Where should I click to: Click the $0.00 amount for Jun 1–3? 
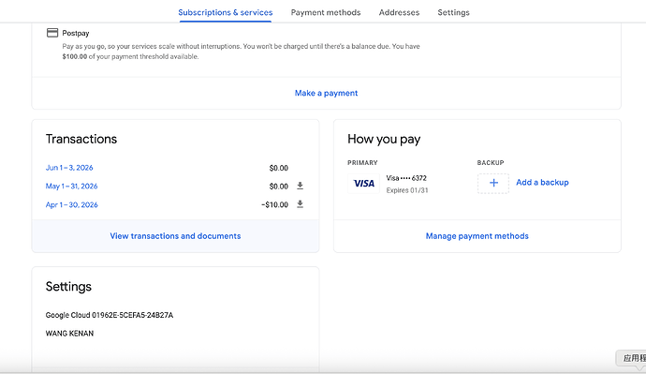(278, 168)
